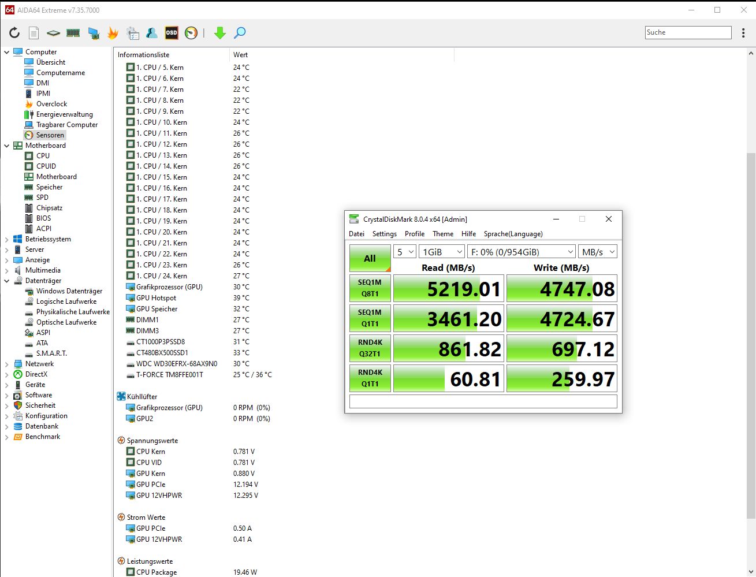Open the test size dropdown showing 1GiB
Viewport: 756px width, 577px height.
point(442,252)
